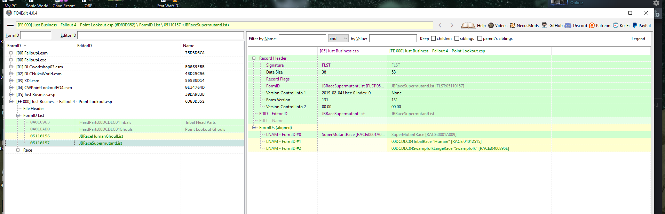Expand the [01] DLCworkshop03.esm node
This screenshot has width=665, height=214.
pos(11,67)
